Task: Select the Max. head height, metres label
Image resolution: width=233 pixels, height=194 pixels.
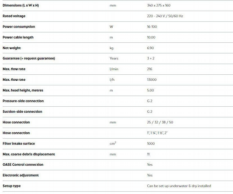Action: click(x=23, y=90)
